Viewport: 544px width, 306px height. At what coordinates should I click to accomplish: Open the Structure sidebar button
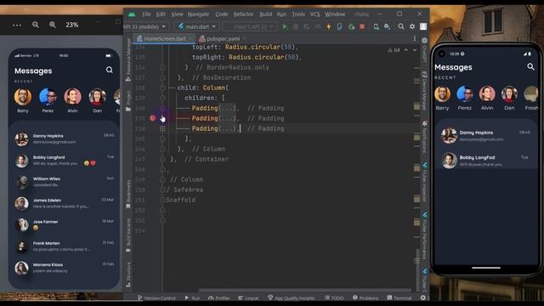coord(128,275)
